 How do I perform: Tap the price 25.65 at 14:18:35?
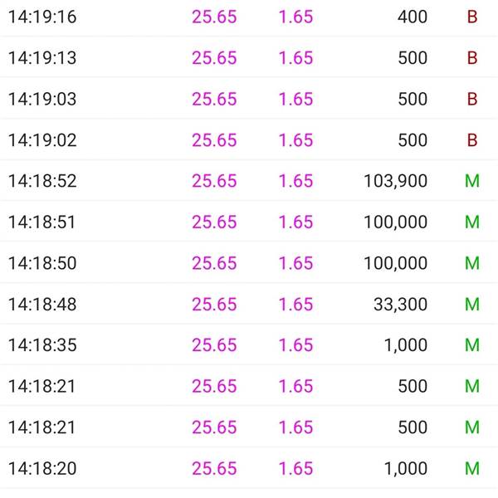pyautogui.click(x=214, y=345)
